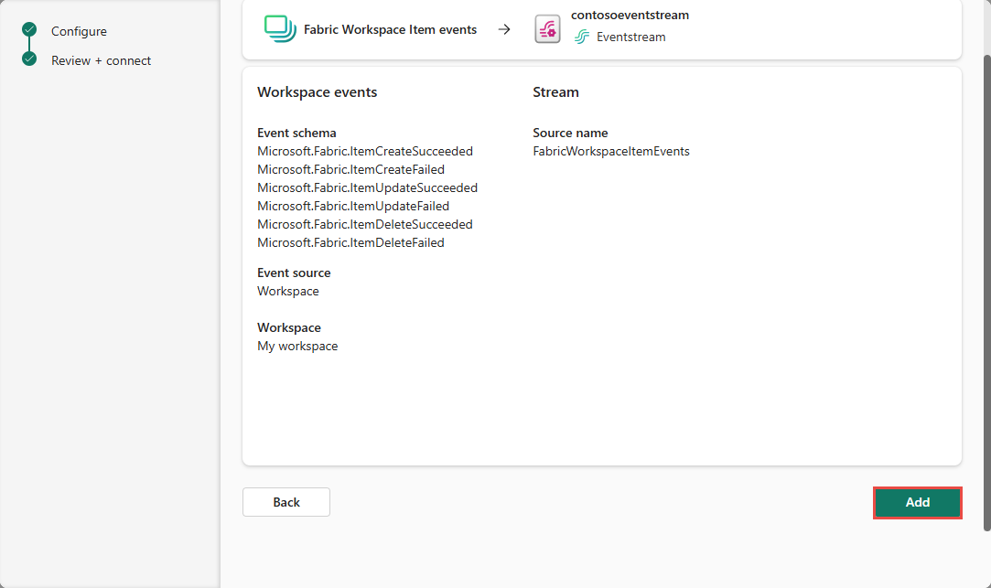
Task: Click the Fabric Workspace Item events title
Action: click(390, 29)
